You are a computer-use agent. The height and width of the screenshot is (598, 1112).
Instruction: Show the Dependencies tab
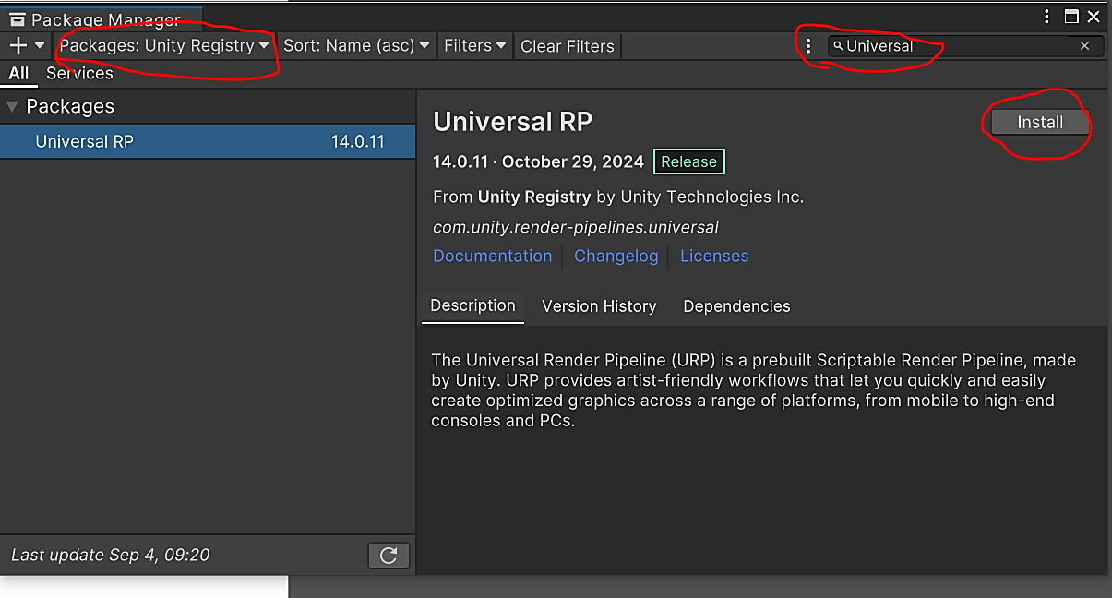point(735,306)
